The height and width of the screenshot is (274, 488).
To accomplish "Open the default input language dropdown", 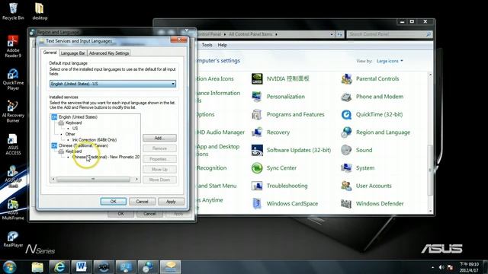I will (x=113, y=84).
